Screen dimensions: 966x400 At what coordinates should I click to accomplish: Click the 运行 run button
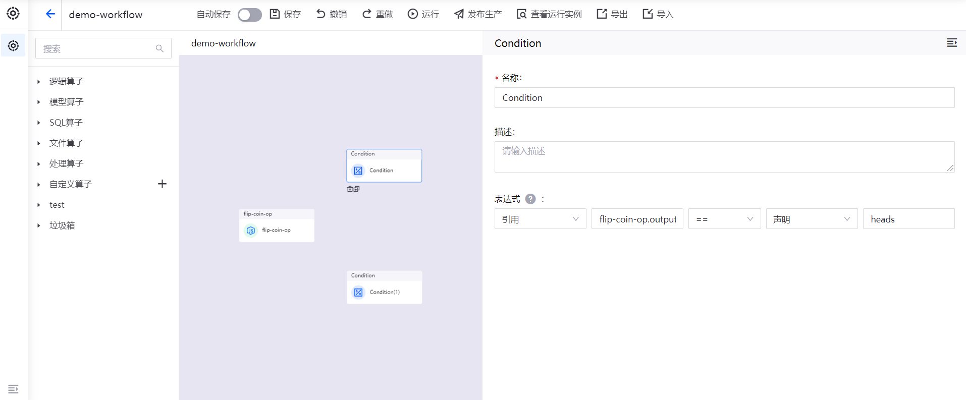423,14
